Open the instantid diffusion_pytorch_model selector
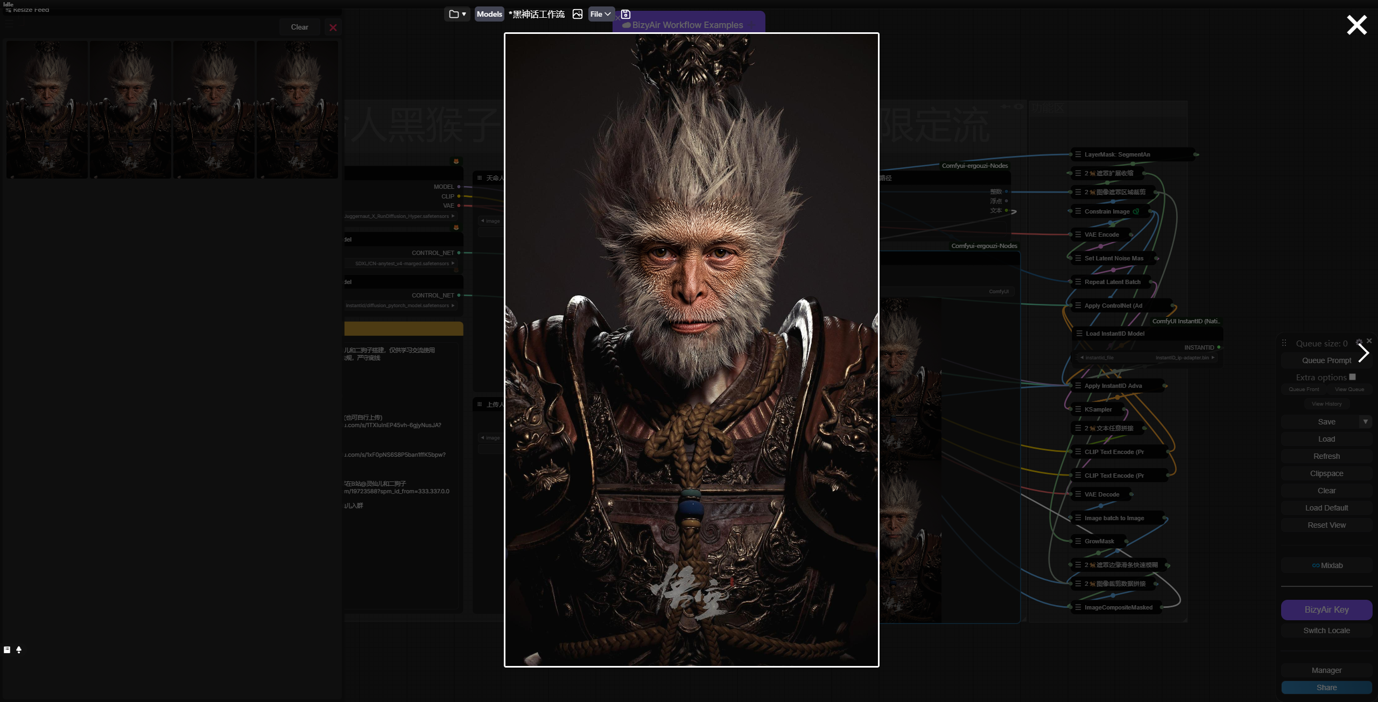1378x702 pixels. [x=400, y=306]
